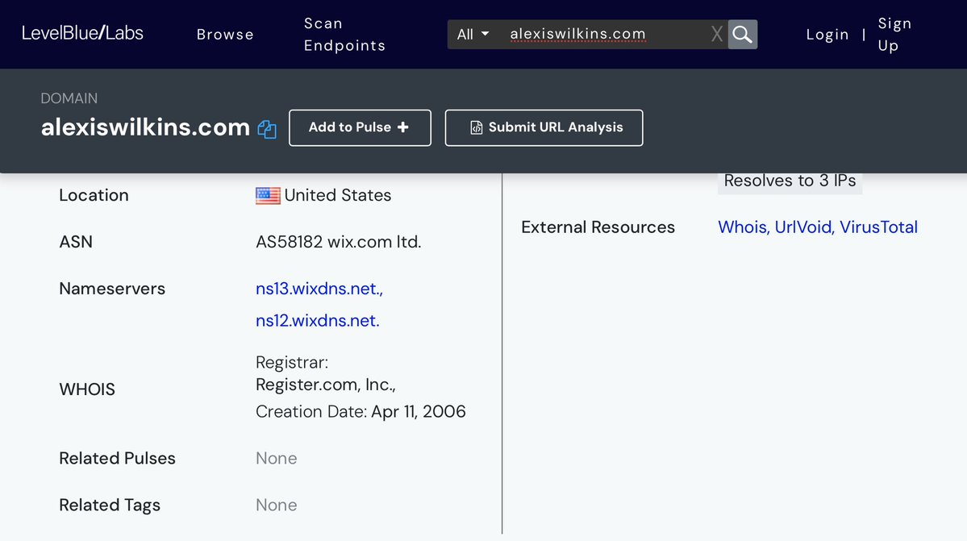
Task: Select the alexiswilkins.com domain heading
Action: click(x=145, y=127)
